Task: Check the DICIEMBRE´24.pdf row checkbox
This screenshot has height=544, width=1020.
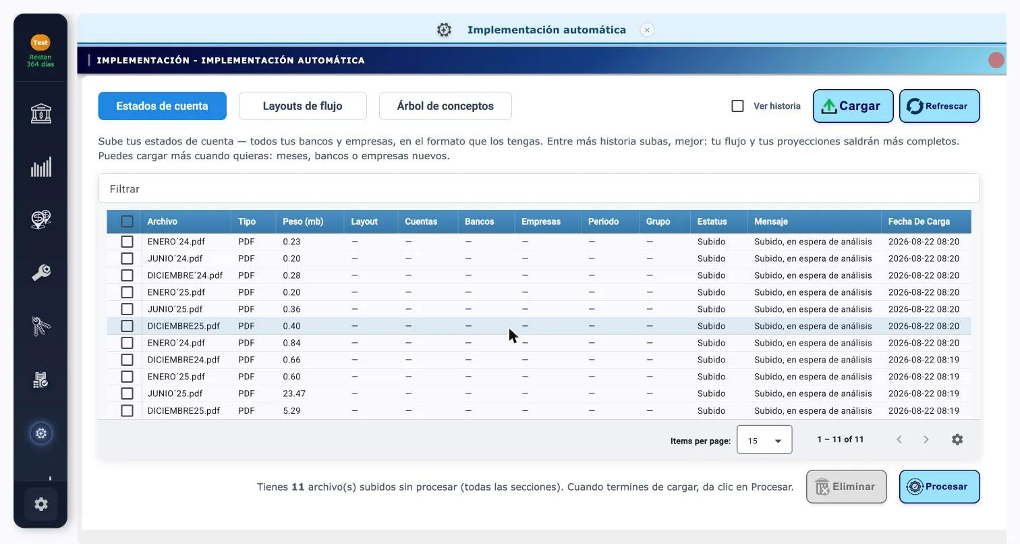Action: pos(127,275)
